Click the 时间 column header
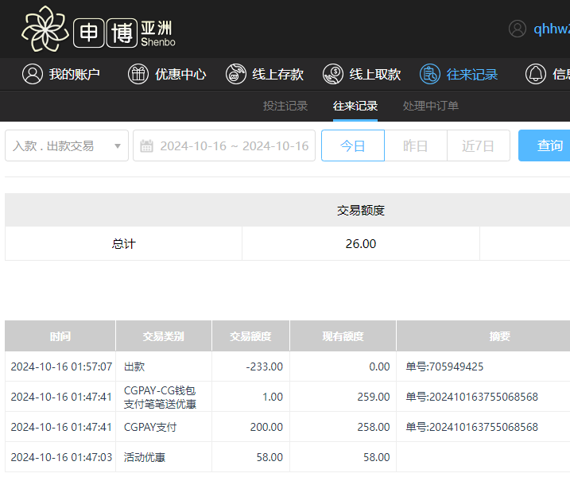This screenshot has height=477, width=570. (x=60, y=336)
